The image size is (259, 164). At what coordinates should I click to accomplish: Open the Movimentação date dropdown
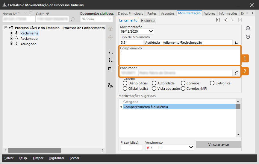point(151,31)
